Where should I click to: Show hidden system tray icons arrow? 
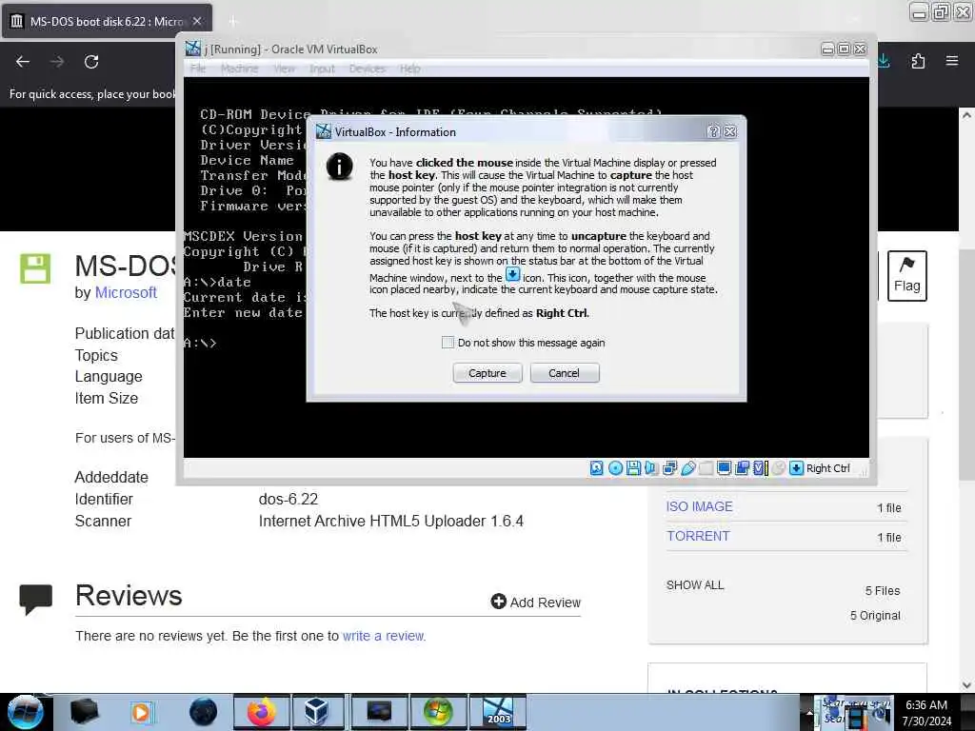click(x=809, y=712)
